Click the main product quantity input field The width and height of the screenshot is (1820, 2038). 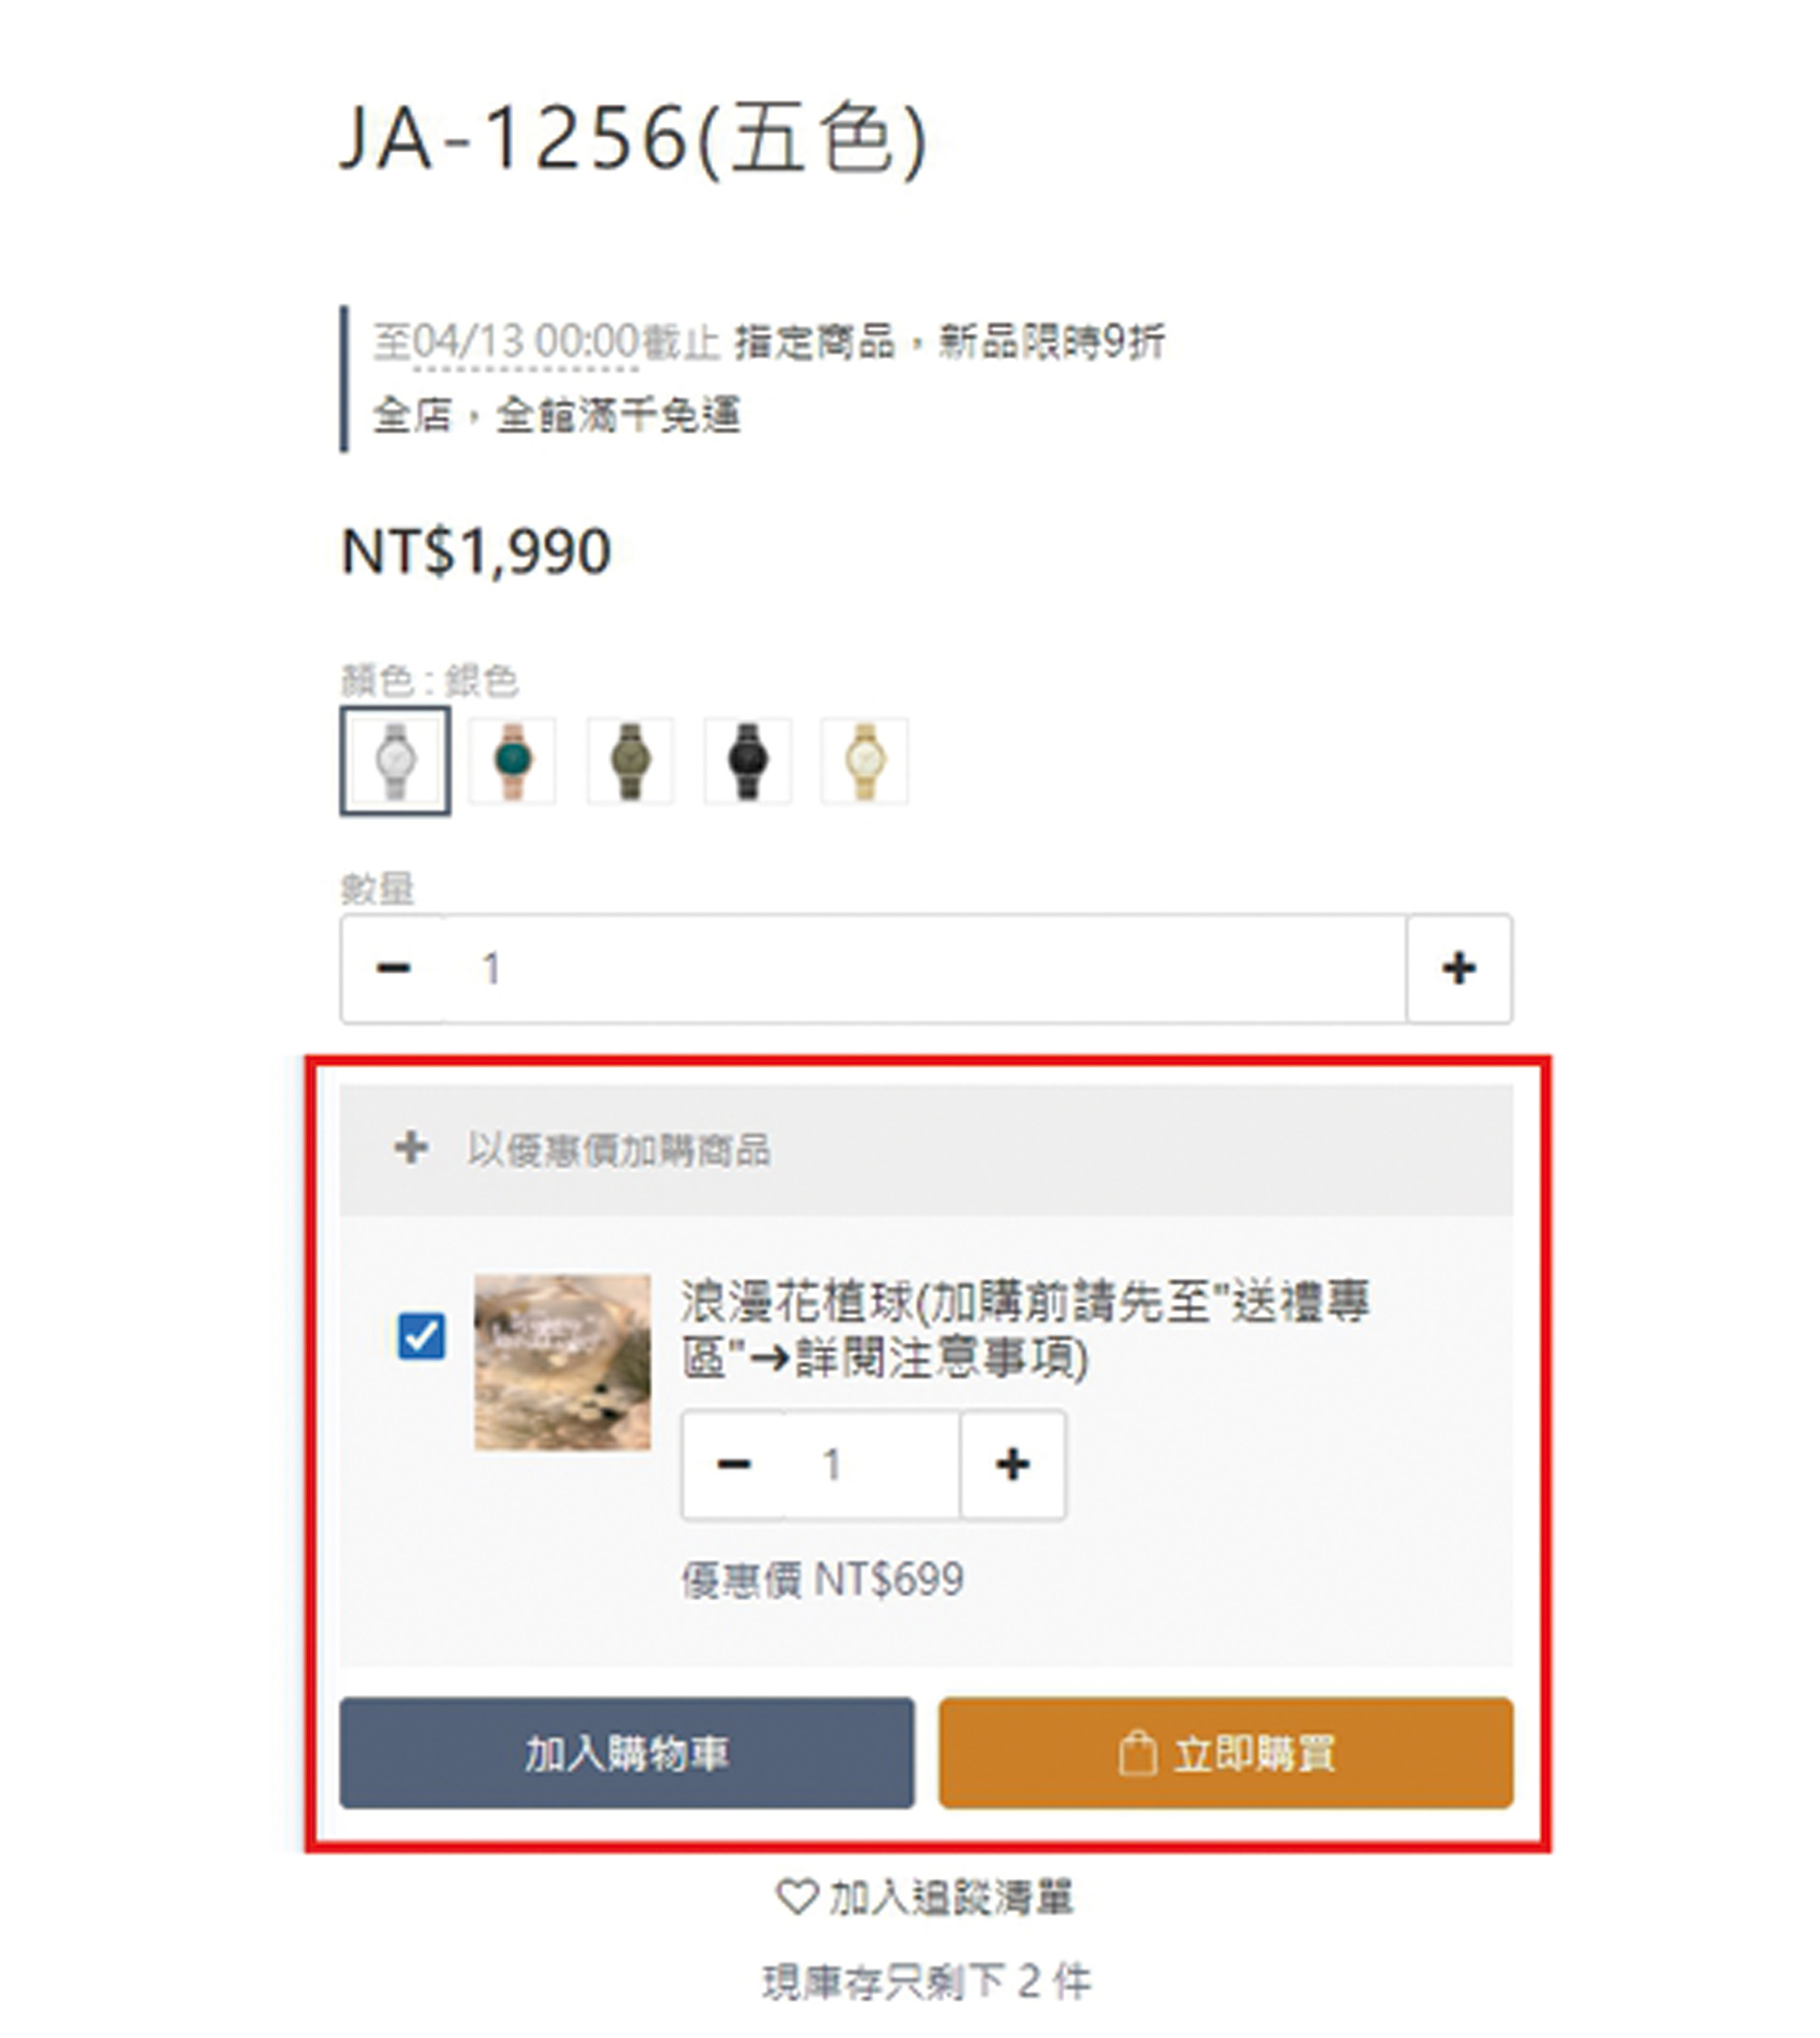tap(926, 968)
